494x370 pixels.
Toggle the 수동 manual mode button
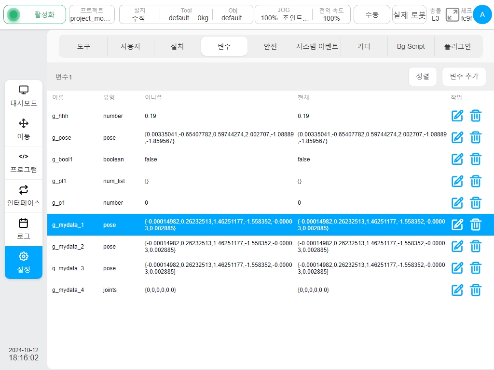click(372, 14)
